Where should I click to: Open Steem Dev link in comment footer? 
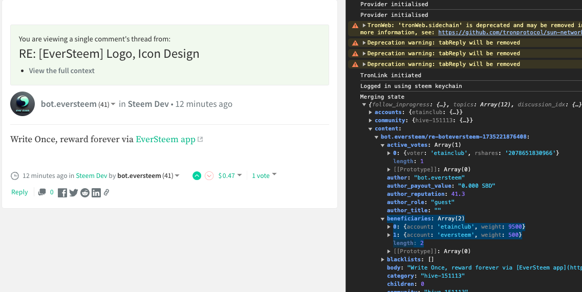coord(92,176)
